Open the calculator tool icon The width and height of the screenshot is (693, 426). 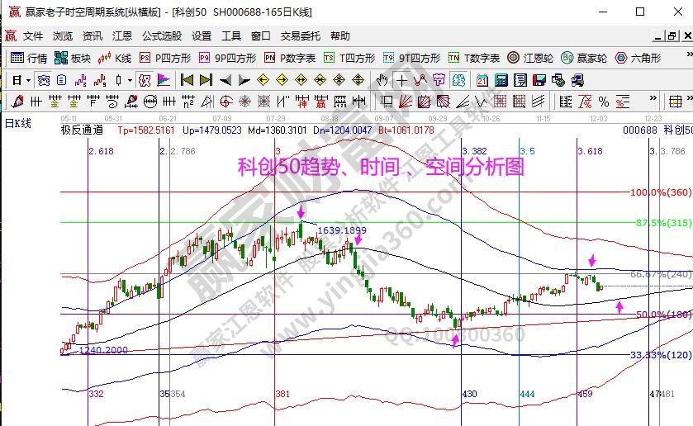501,80
